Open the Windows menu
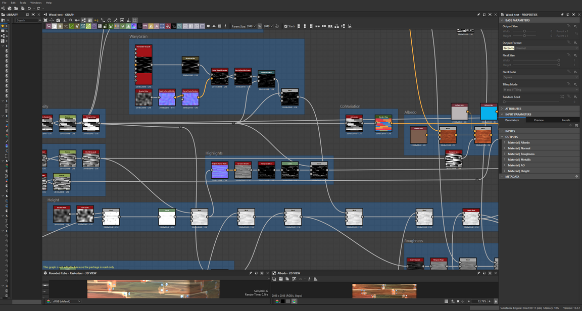This screenshot has width=582, height=311. pyautogui.click(x=36, y=3)
